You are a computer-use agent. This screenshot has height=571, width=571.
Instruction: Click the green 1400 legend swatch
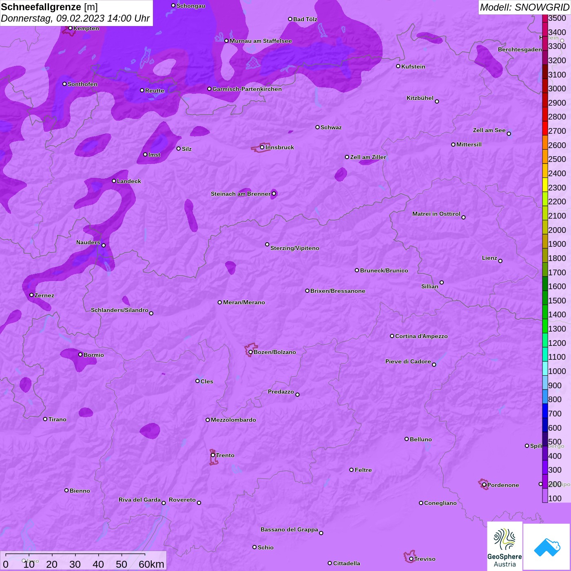tap(545, 312)
